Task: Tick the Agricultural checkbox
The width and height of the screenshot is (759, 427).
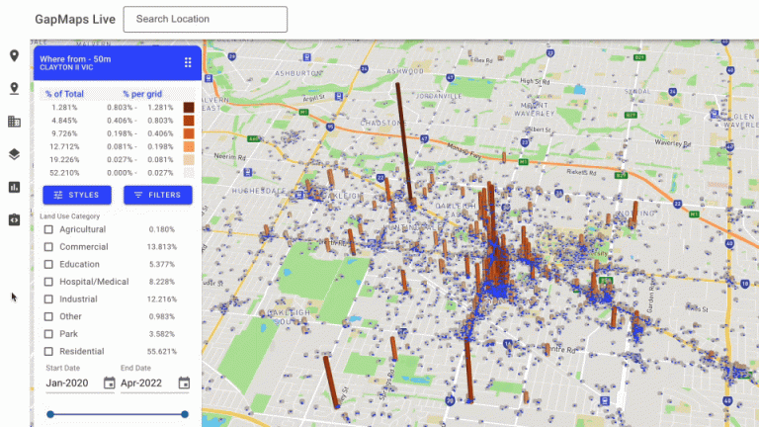Action: [x=48, y=229]
